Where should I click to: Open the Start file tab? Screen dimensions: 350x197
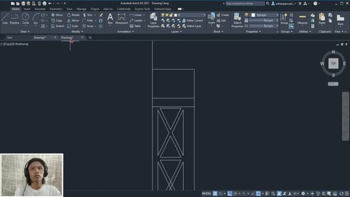coord(10,38)
